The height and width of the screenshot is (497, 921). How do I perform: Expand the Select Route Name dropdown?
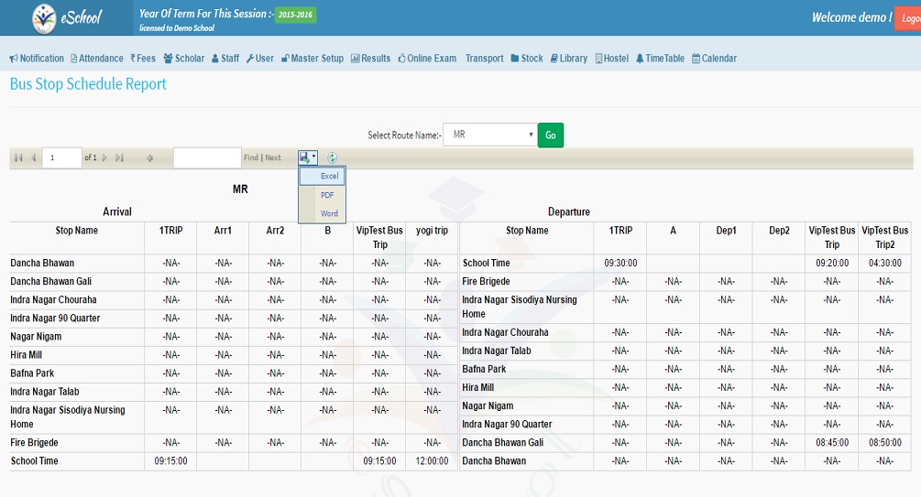click(489, 135)
